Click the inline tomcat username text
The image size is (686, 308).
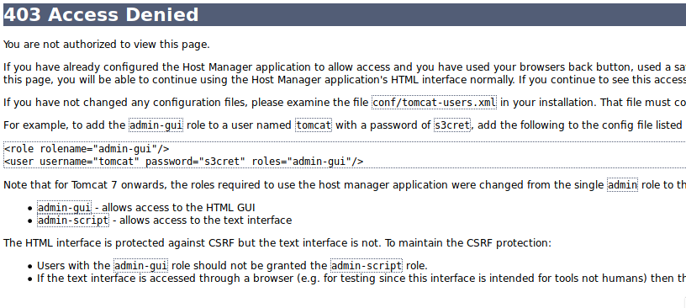click(x=314, y=125)
